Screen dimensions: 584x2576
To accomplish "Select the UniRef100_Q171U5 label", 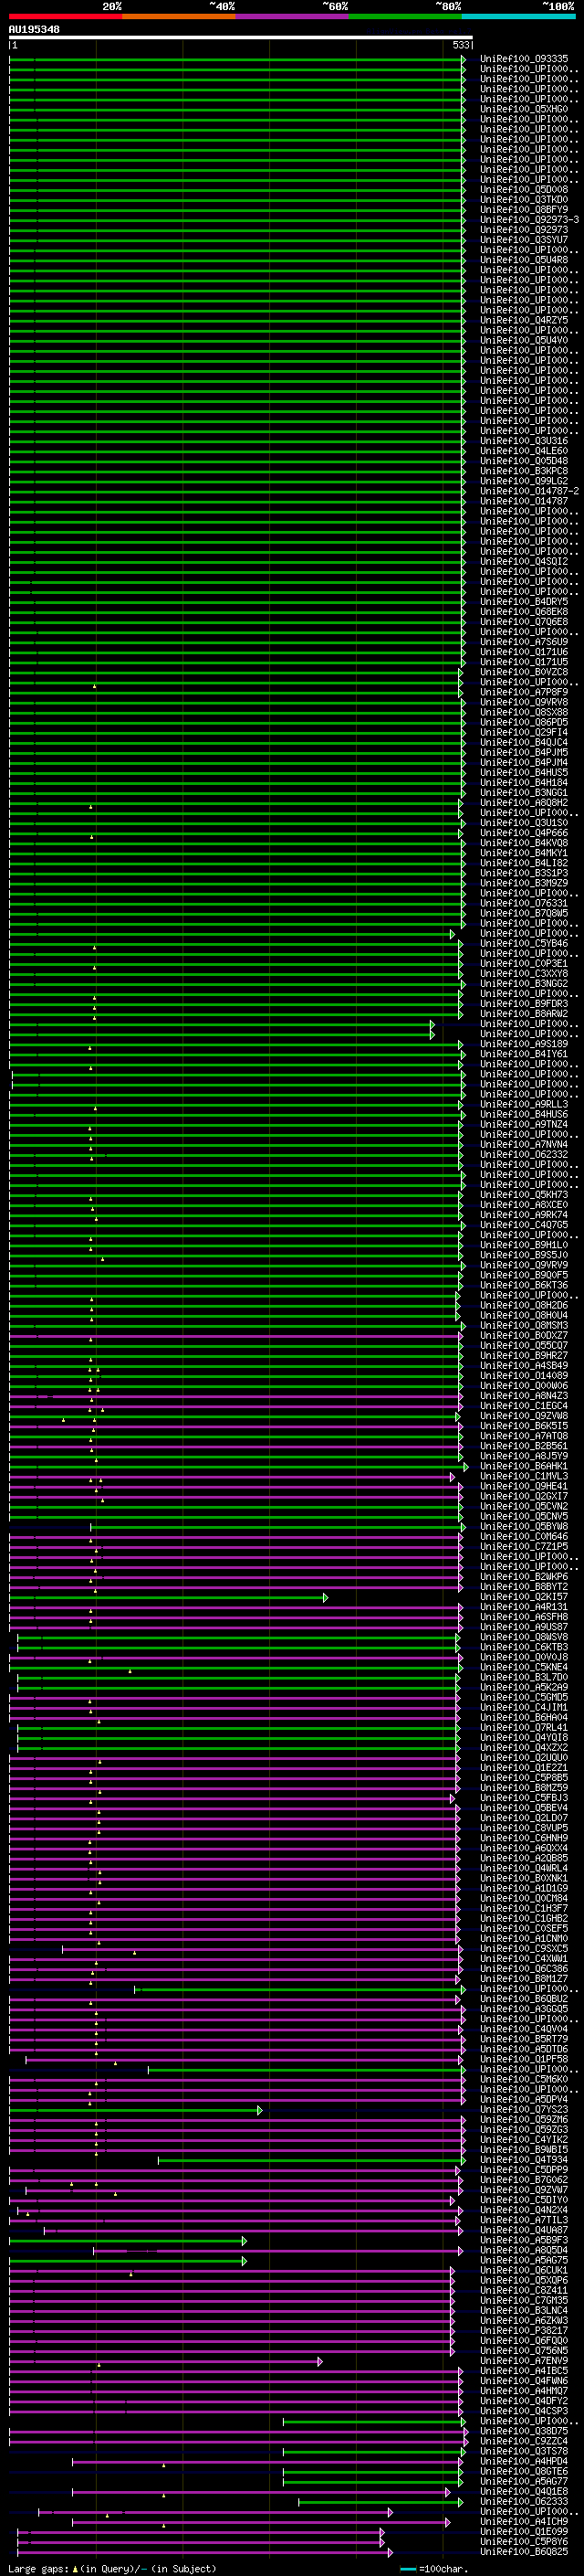I will (x=524, y=662).
